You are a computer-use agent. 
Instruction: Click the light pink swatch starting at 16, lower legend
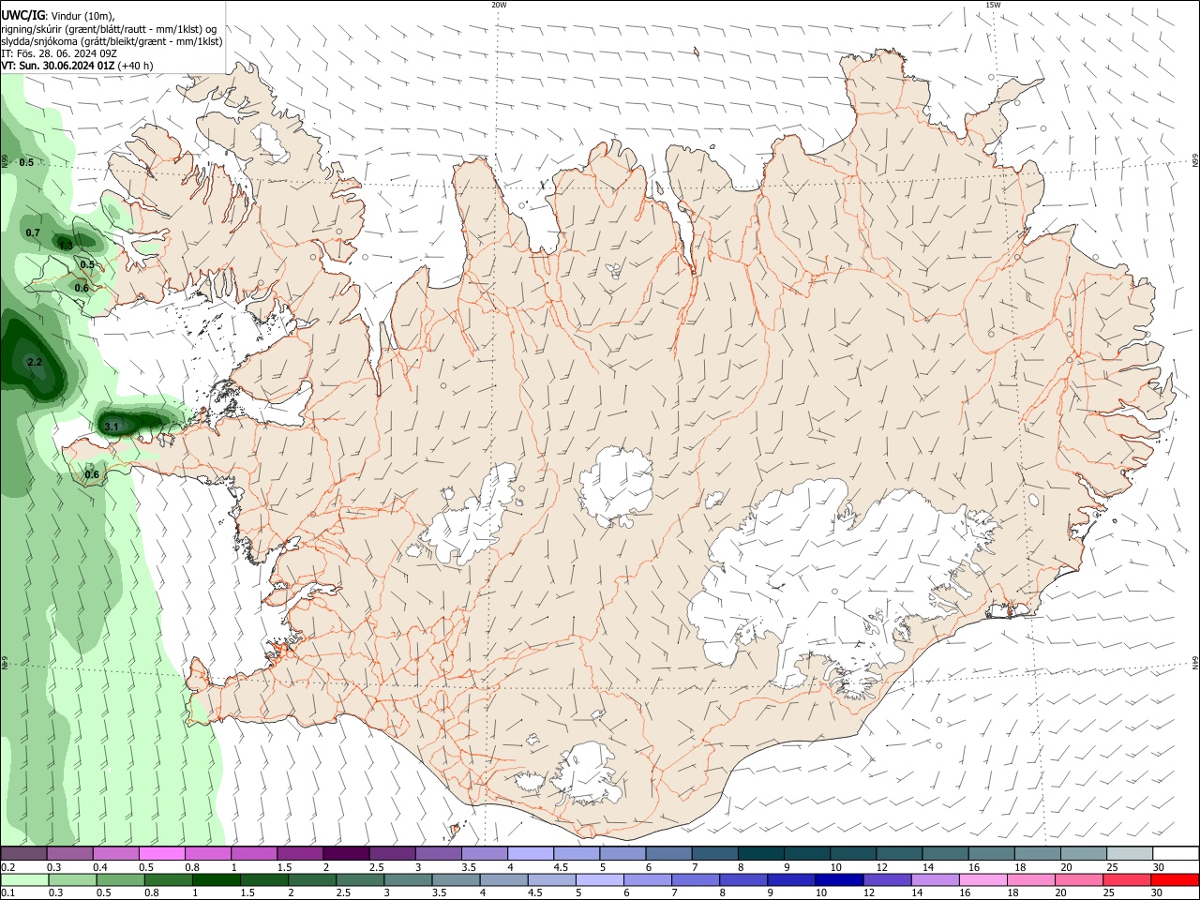[x=983, y=880]
